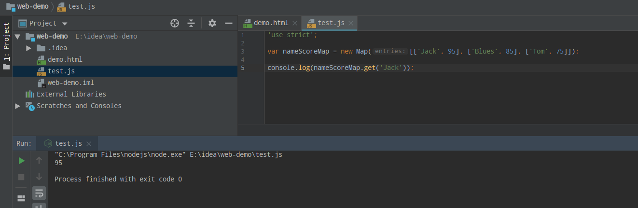The height and width of the screenshot is (208, 638).
Task: Click the Up stack trace arrow
Action: pos(39,160)
